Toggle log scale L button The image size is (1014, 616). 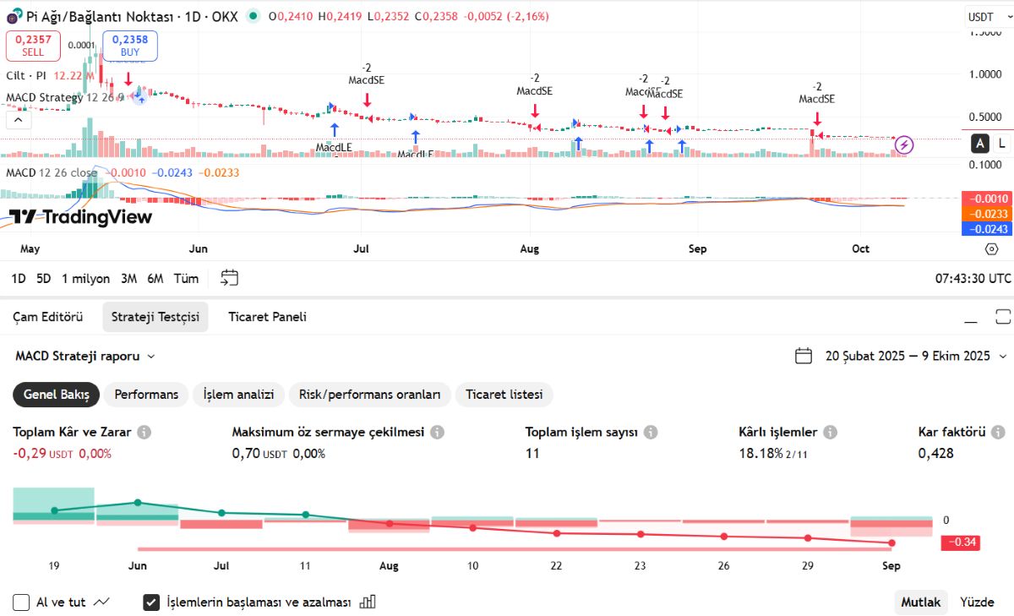click(1002, 143)
